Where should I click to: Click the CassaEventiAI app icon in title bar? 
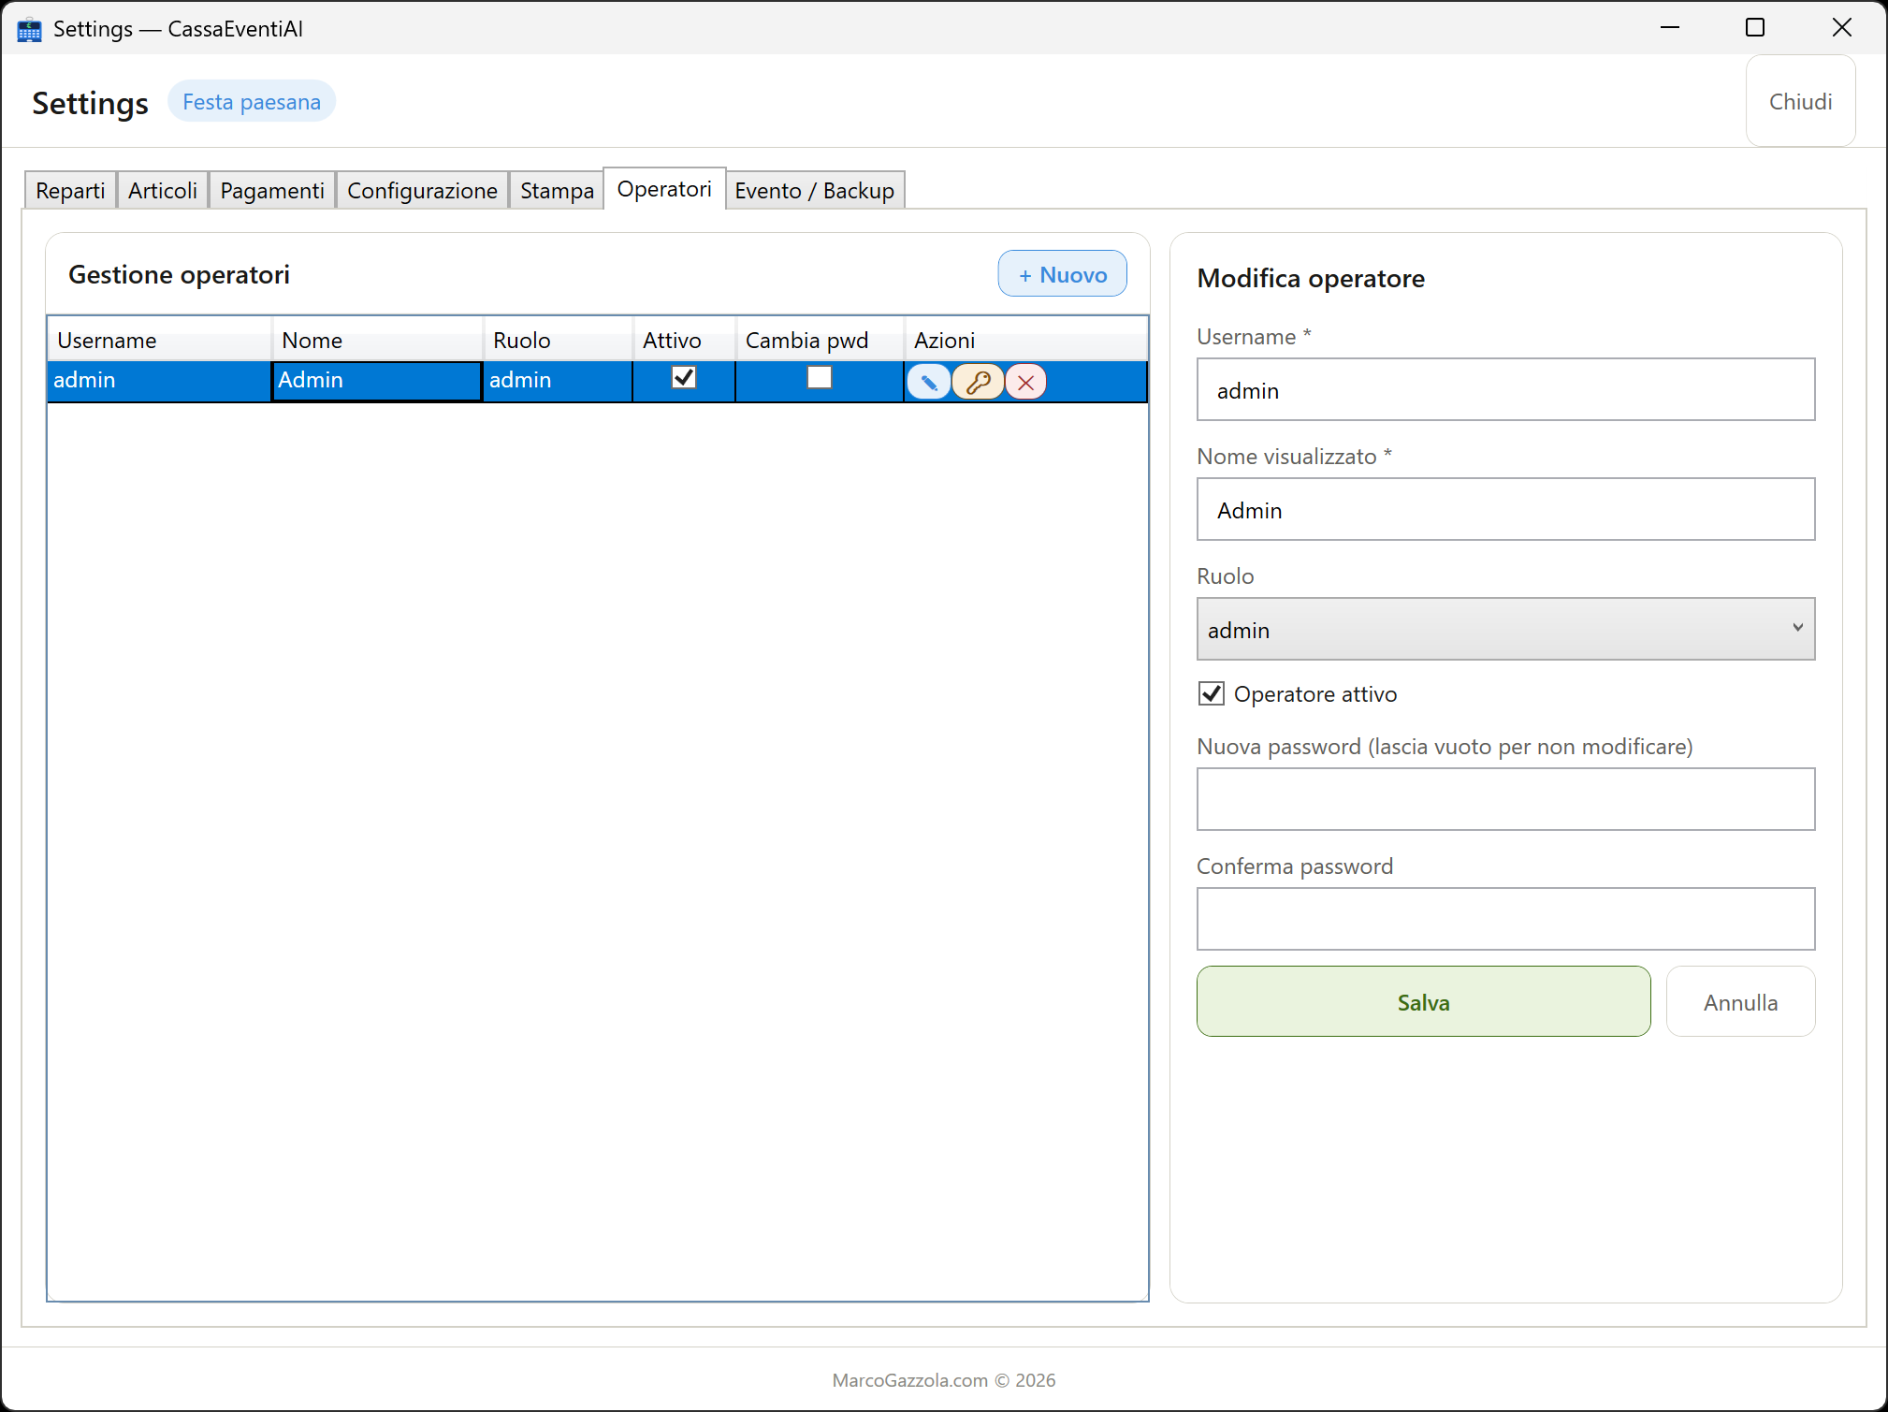click(x=29, y=29)
